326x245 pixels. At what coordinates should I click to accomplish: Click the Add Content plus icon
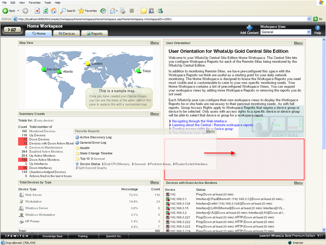[x=249, y=27]
